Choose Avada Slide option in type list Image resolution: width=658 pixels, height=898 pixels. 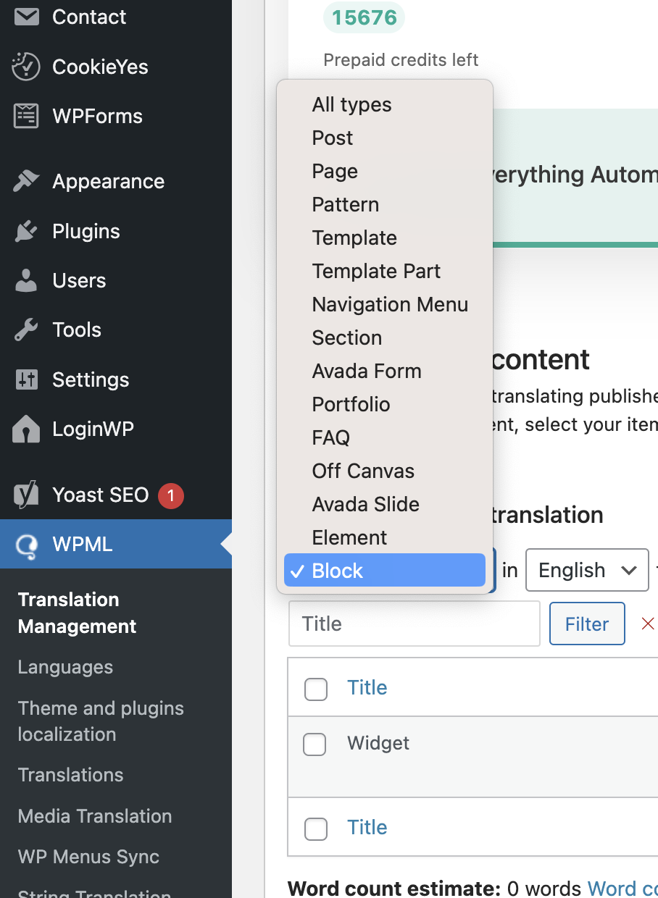coord(385,504)
